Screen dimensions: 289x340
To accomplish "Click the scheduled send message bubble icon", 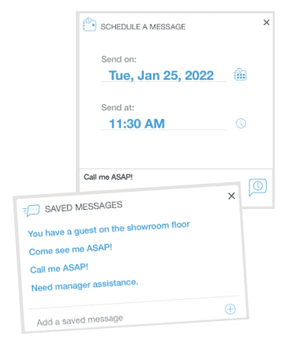I will coord(257,187).
